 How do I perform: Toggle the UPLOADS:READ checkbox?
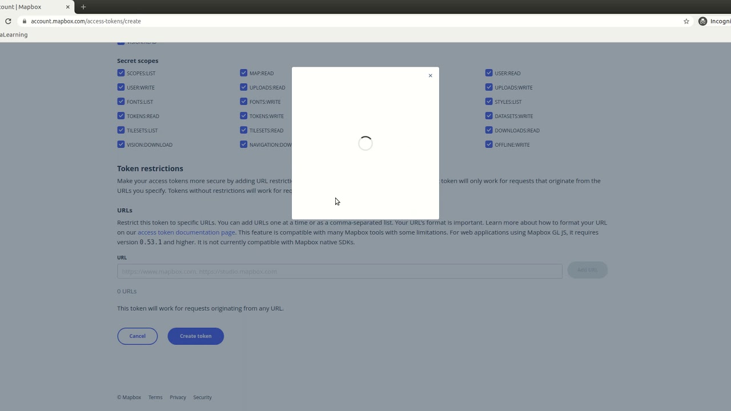(244, 87)
